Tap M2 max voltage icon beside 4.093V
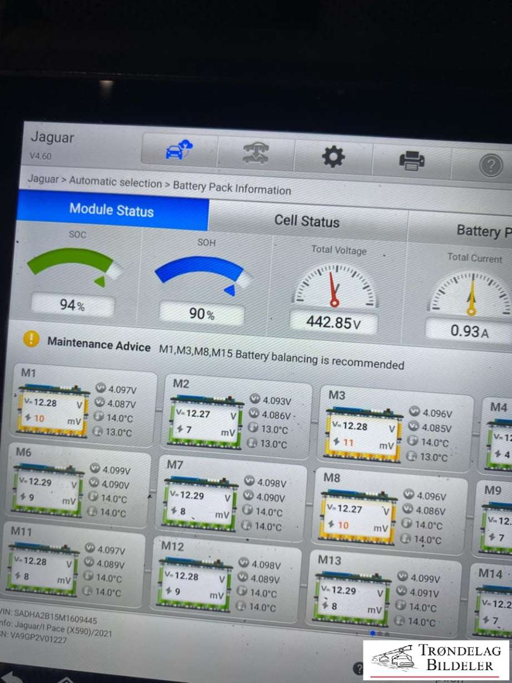Image resolution: width=512 pixels, height=683 pixels. click(255, 399)
